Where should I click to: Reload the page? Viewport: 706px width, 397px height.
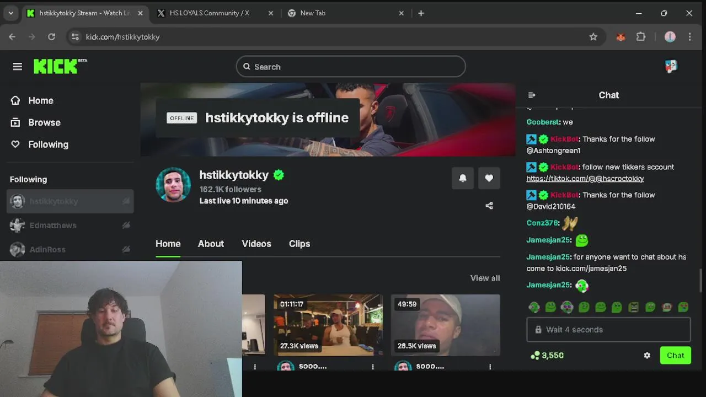51,37
